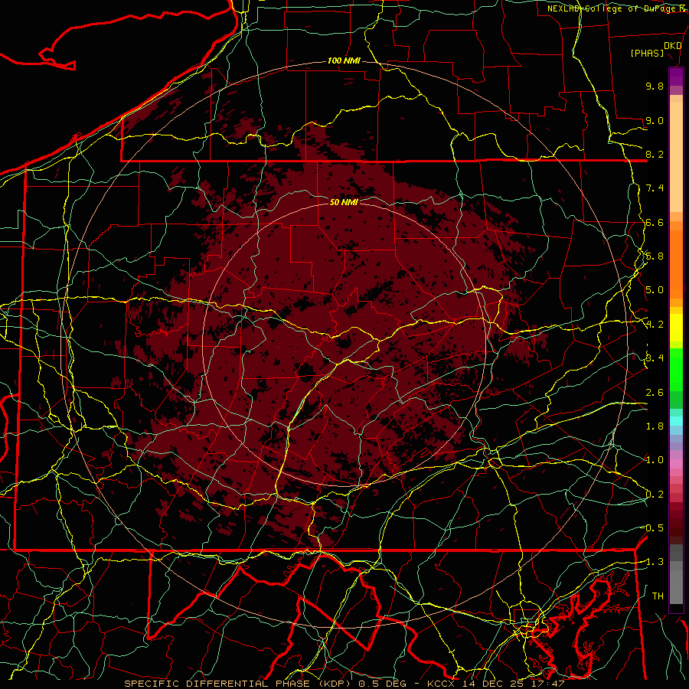Click the 2.6 value on the color scale
The width and height of the screenshot is (689, 689).
tap(655, 393)
